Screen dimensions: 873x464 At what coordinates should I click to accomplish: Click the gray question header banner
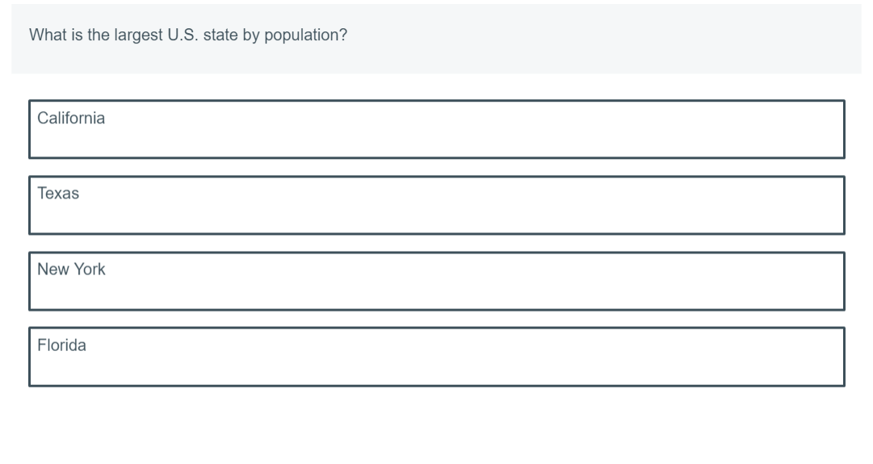[436, 39]
